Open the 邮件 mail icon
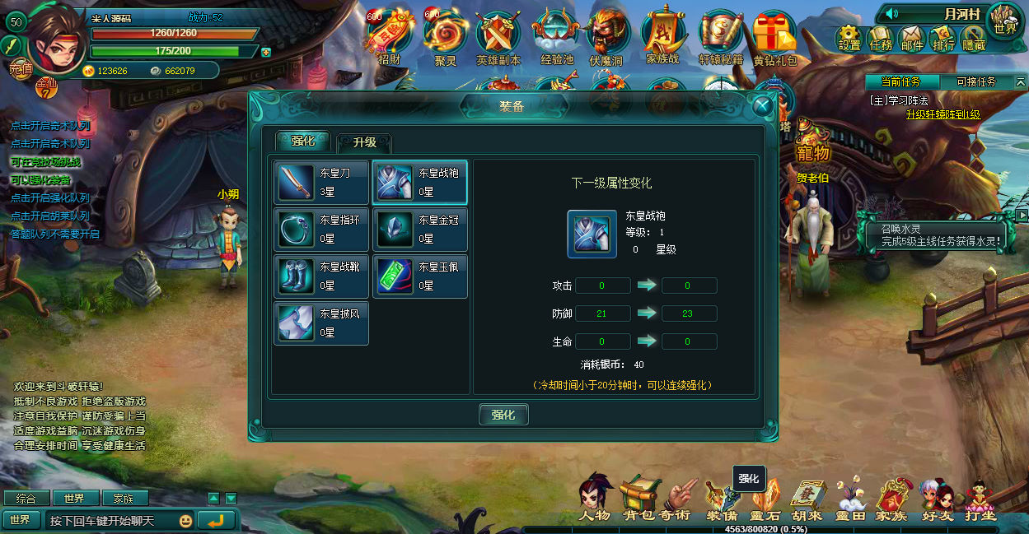 [912, 38]
